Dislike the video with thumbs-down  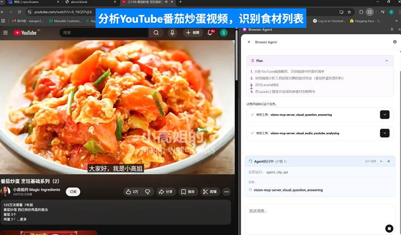tap(147, 191)
